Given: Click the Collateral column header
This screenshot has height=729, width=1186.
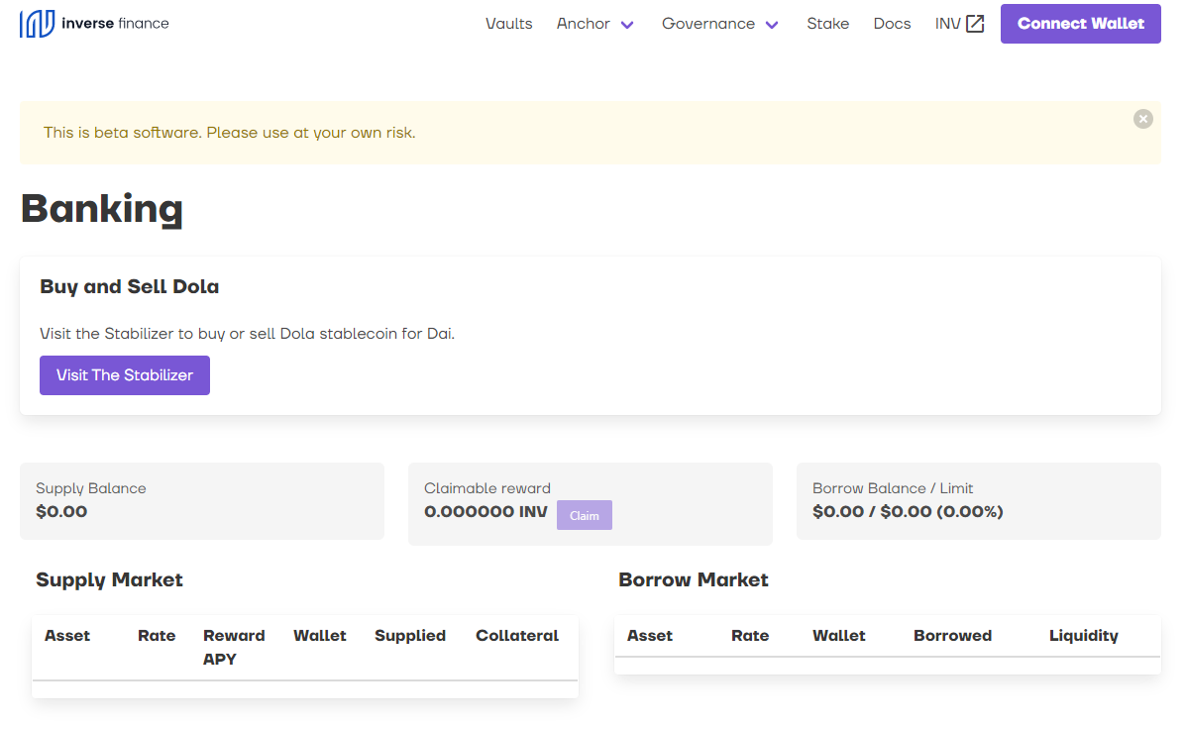Looking at the screenshot, I should pyautogui.click(x=516, y=636).
